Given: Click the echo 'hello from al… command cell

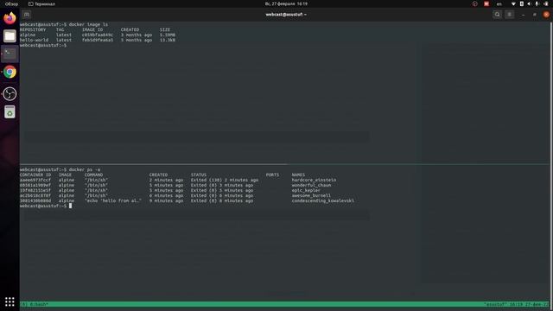Looking at the screenshot, I should coord(113,200).
